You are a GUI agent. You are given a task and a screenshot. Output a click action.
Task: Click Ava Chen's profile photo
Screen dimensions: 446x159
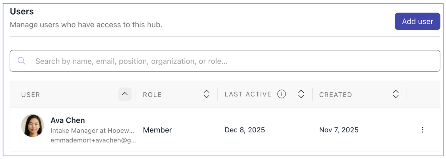[32, 126]
